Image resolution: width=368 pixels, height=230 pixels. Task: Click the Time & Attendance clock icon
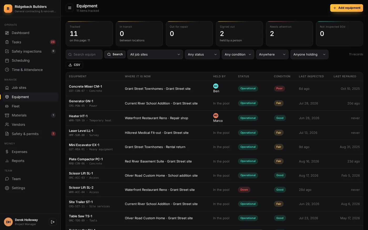[x=7, y=70]
